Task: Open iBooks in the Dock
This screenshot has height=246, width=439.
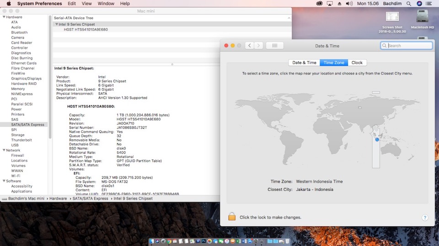Action: (x=233, y=241)
